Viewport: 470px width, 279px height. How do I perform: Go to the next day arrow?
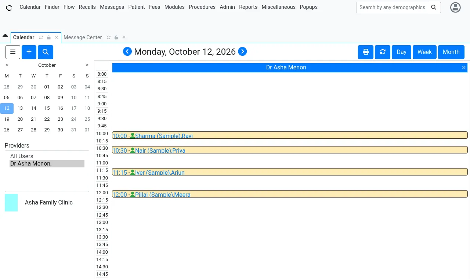[x=242, y=51]
